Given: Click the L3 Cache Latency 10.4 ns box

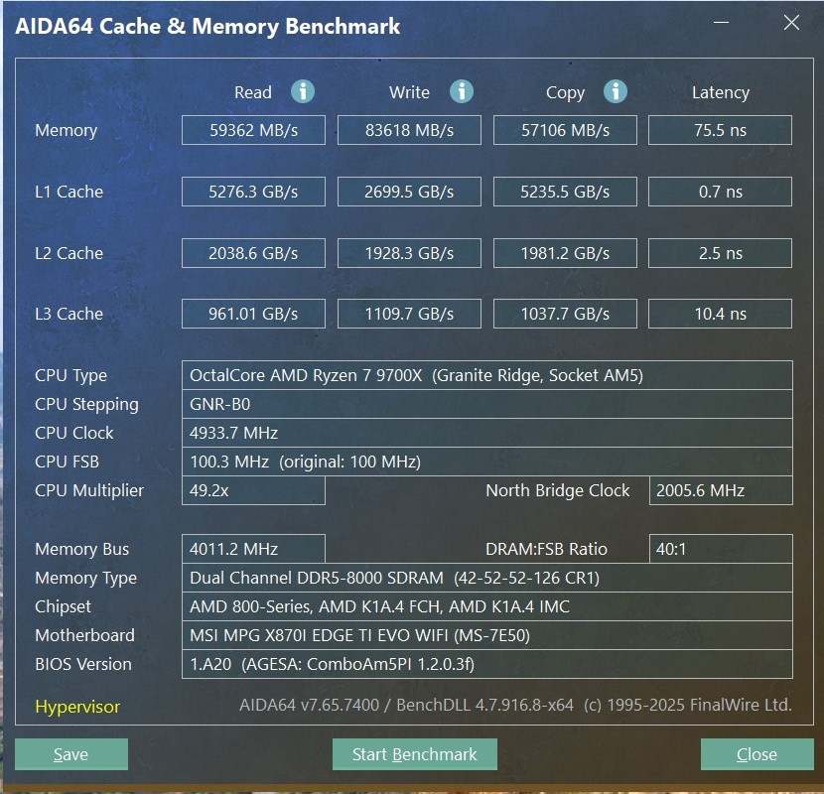Looking at the screenshot, I should (x=720, y=314).
